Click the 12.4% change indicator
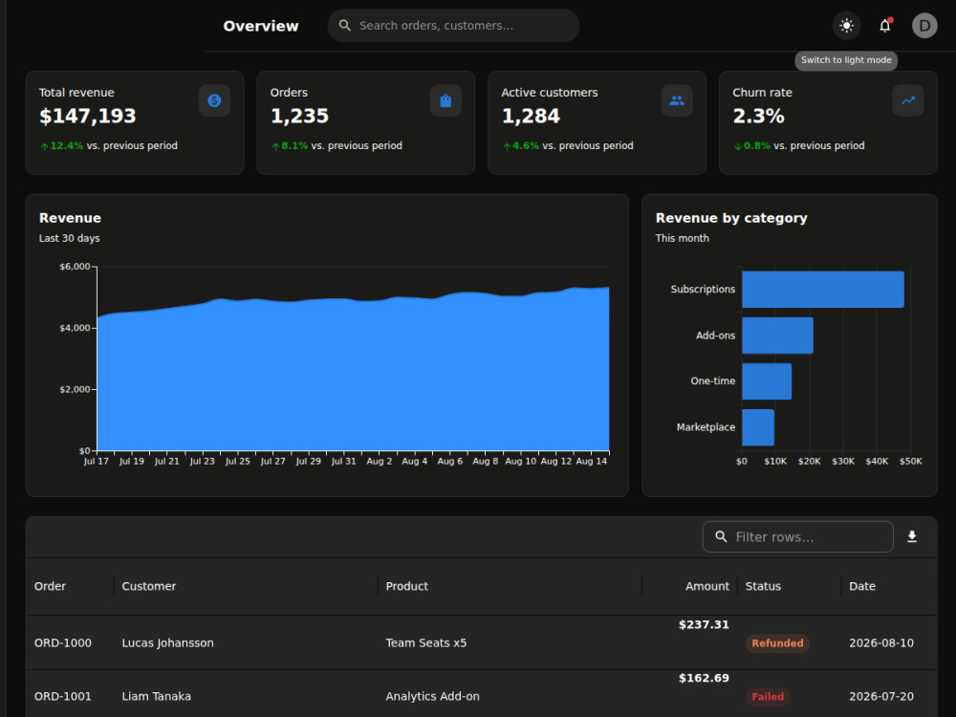The width and height of the screenshot is (956, 717). coord(61,145)
